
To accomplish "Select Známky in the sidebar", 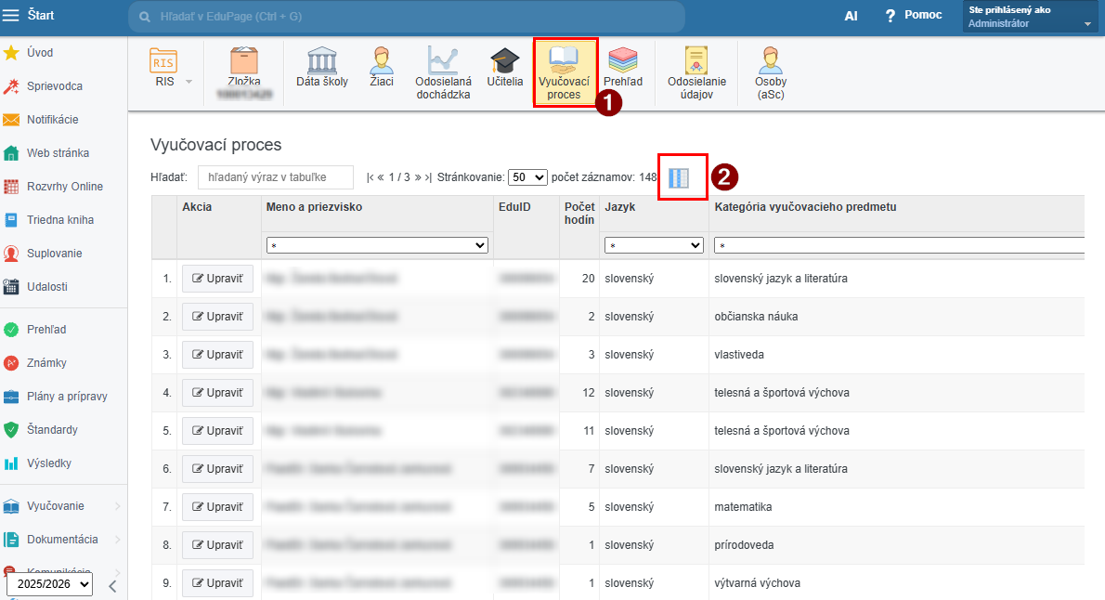I will coord(46,363).
